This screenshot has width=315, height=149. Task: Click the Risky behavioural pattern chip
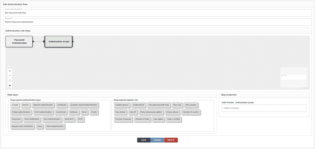coord(151,112)
